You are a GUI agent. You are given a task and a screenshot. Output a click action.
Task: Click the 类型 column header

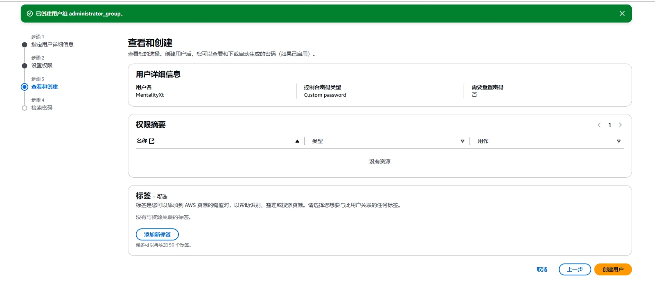point(317,141)
